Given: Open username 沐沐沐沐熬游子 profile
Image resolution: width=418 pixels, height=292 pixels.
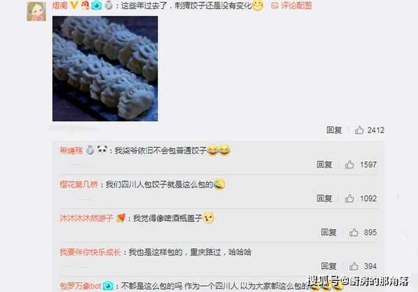Looking at the screenshot, I should [x=86, y=218].
